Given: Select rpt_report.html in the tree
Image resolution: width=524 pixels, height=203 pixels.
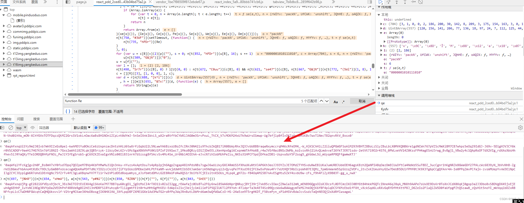Looking at the screenshot, I should point(24,76).
